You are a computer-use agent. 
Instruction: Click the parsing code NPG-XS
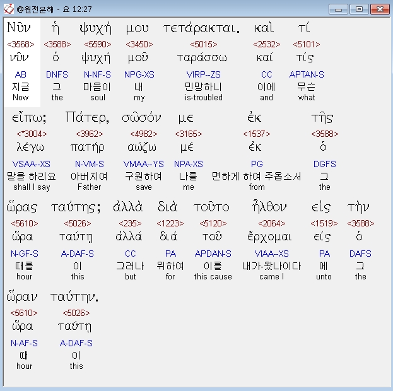click(x=139, y=74)
